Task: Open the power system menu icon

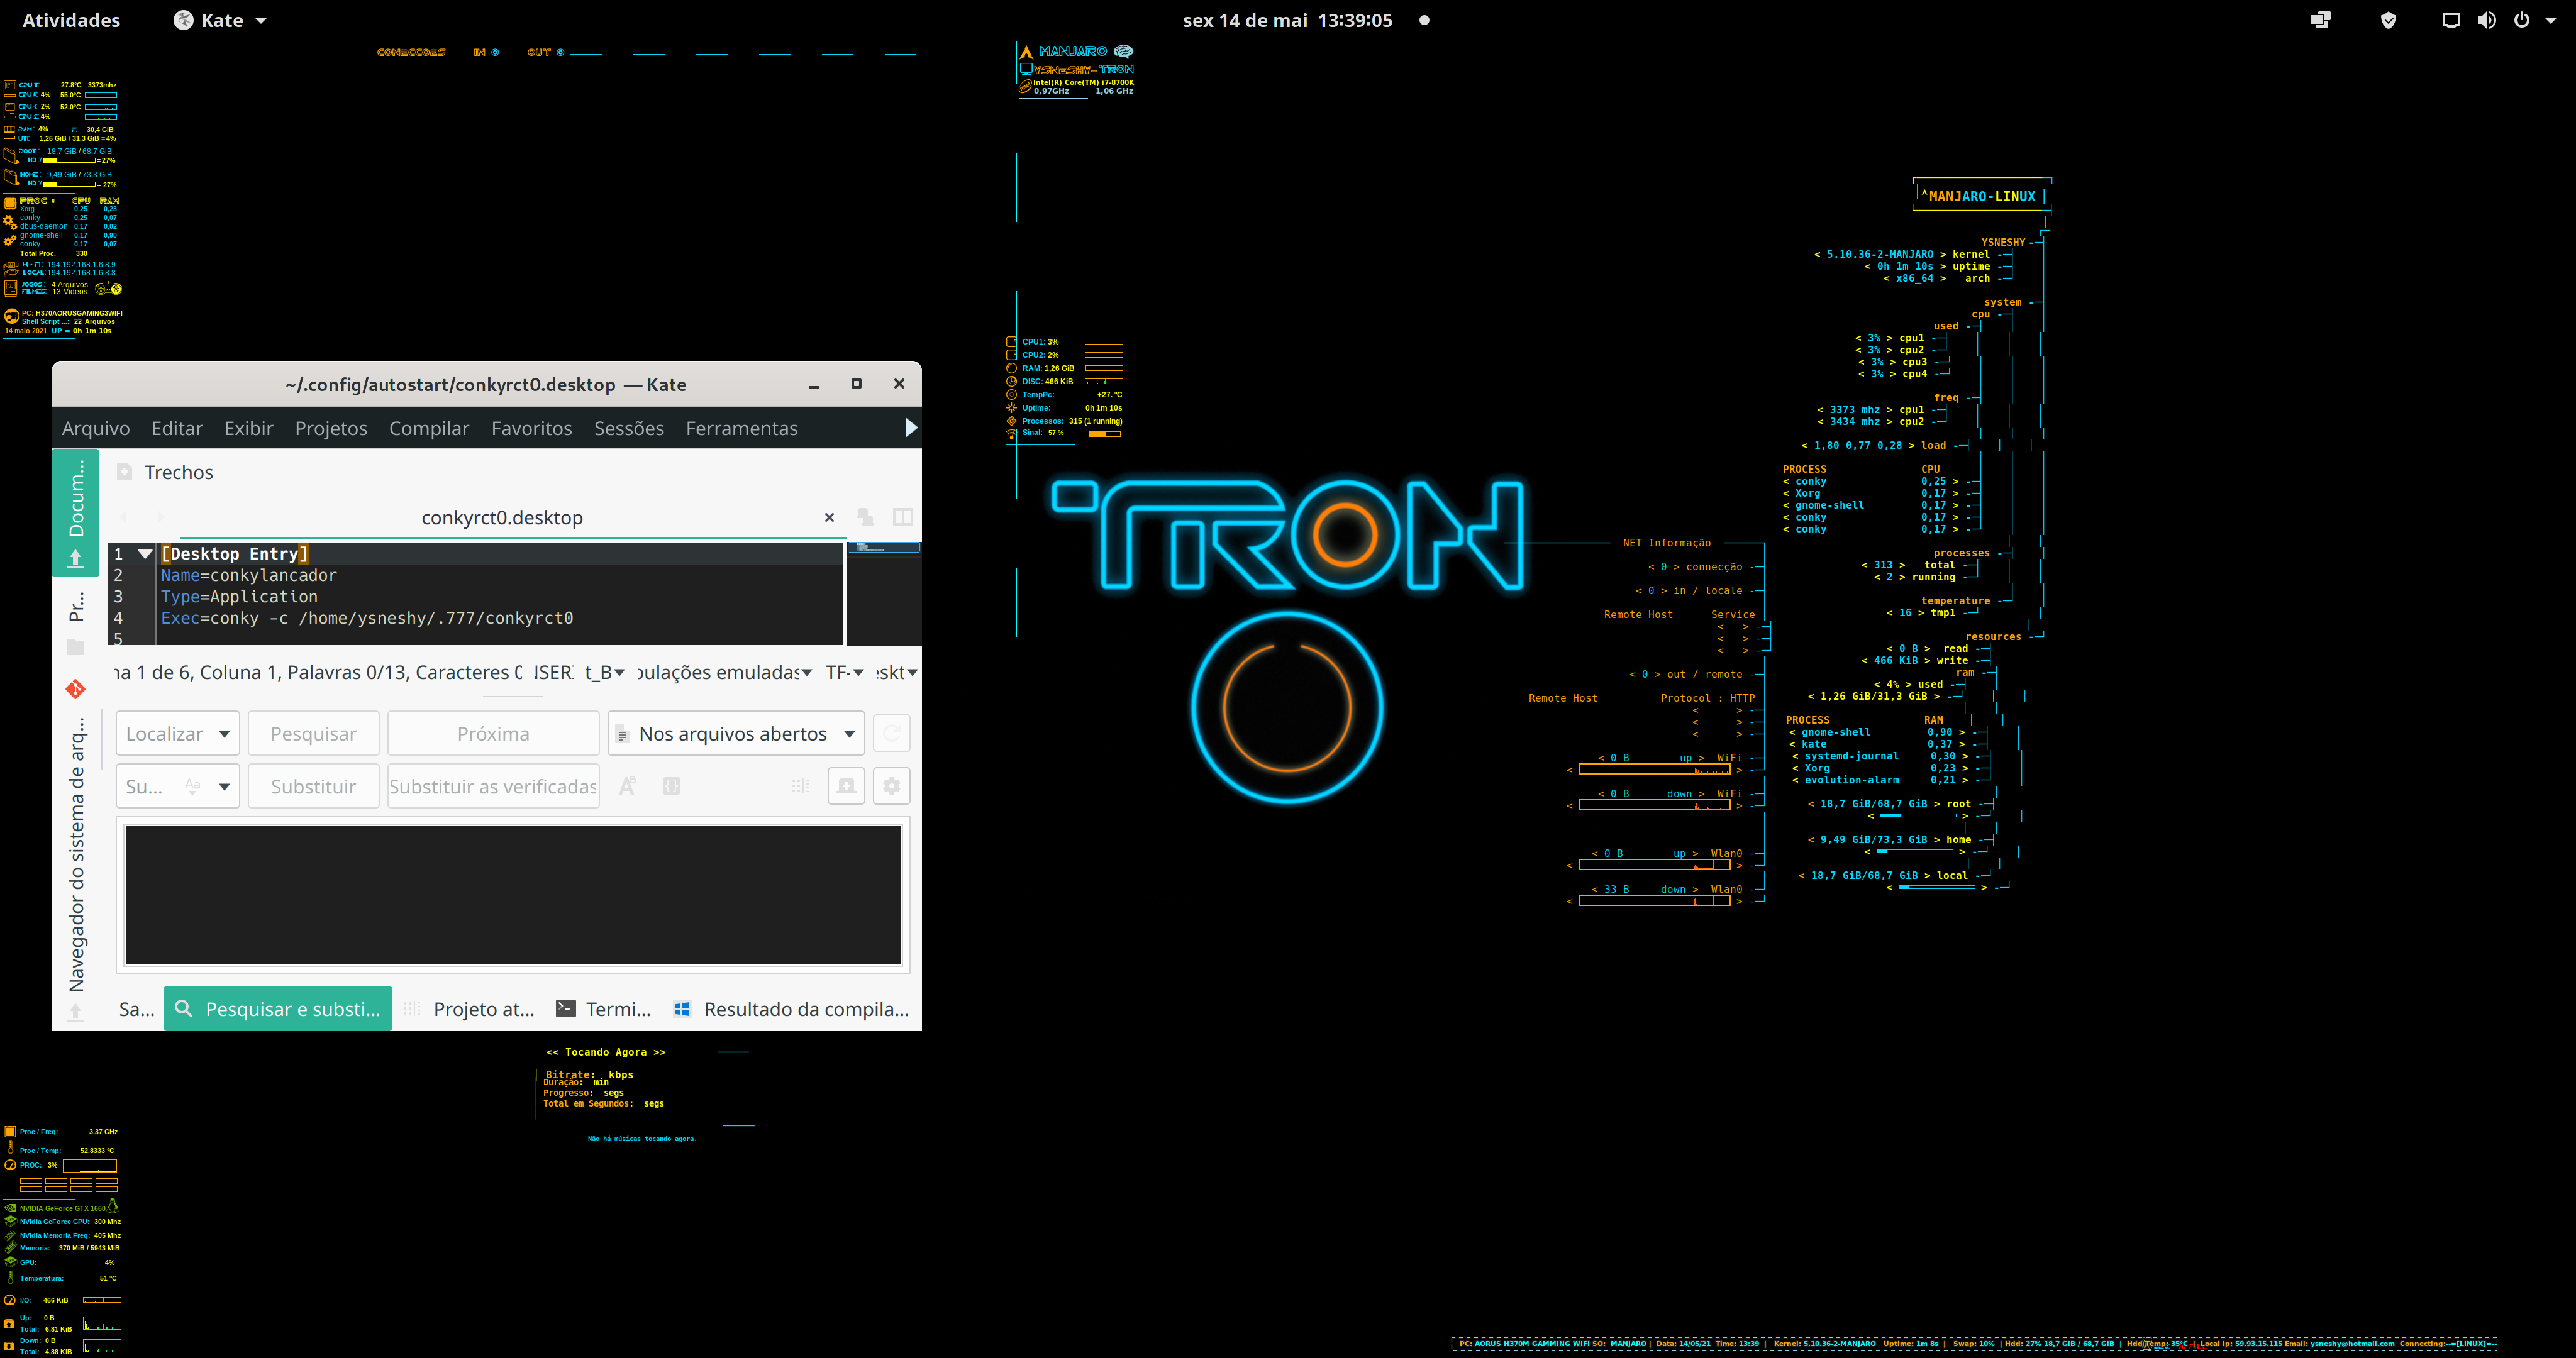Action: coord(2522,20)
